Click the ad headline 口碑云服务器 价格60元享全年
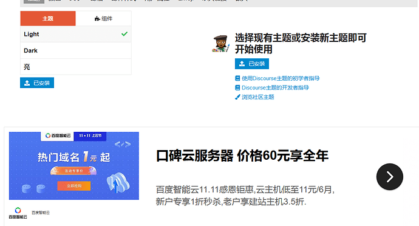 [x=242, y=156]
